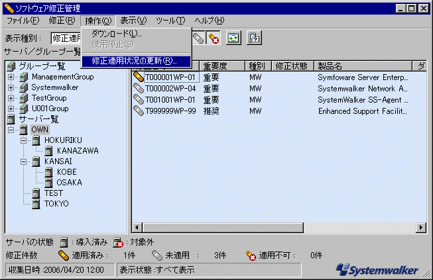Click the Enhanced Support Facilit... product cell
This screenshot has width=433, height=280.
tap(362, 111)
